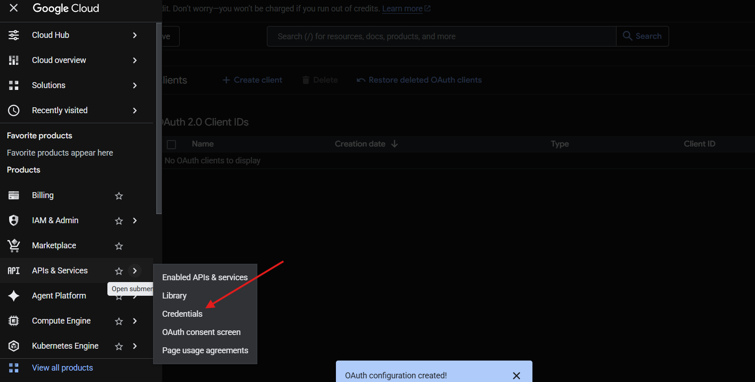
Task: Choose Credentials in the submenu
Action: pyautogui.click(x=205, y=314)
